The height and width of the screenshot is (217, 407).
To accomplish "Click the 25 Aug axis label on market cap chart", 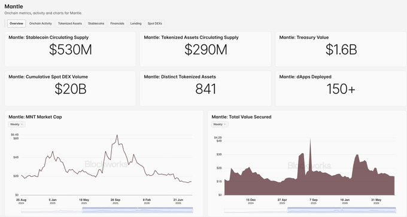I will tap(21, 201).
